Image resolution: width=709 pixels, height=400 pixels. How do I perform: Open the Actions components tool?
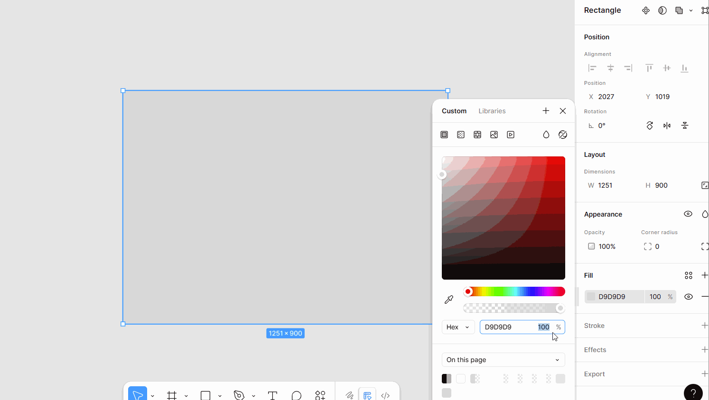(320, 395)
